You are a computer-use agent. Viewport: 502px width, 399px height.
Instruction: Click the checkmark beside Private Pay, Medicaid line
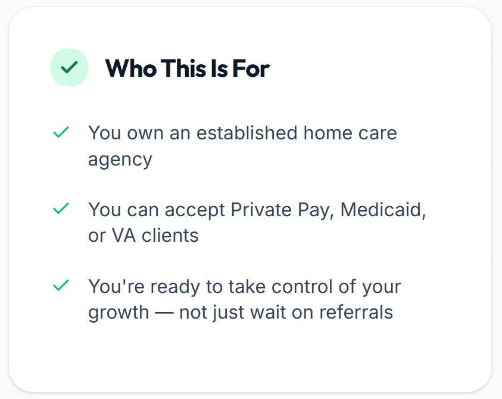click(x=61, y=208)
